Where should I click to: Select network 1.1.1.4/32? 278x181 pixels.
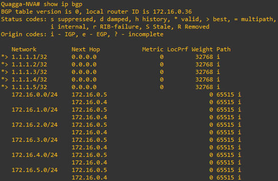[x=29, y=79]
